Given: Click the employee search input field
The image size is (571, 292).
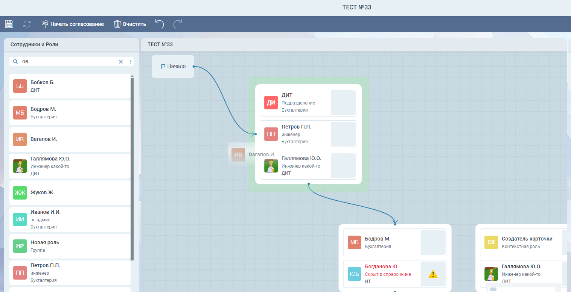Looking at the screenshot, I should point(68,62).
